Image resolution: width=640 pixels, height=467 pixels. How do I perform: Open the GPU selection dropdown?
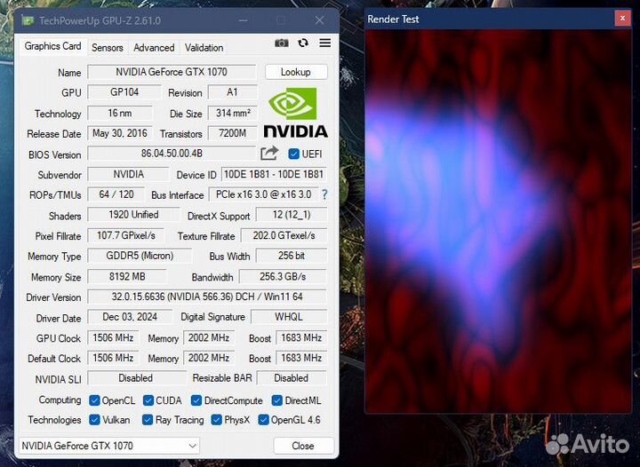pos(109,446)
